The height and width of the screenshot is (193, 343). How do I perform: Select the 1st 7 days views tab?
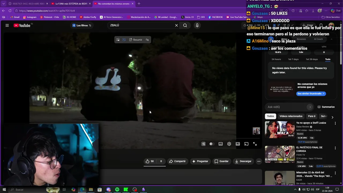(x=293, y=59)
